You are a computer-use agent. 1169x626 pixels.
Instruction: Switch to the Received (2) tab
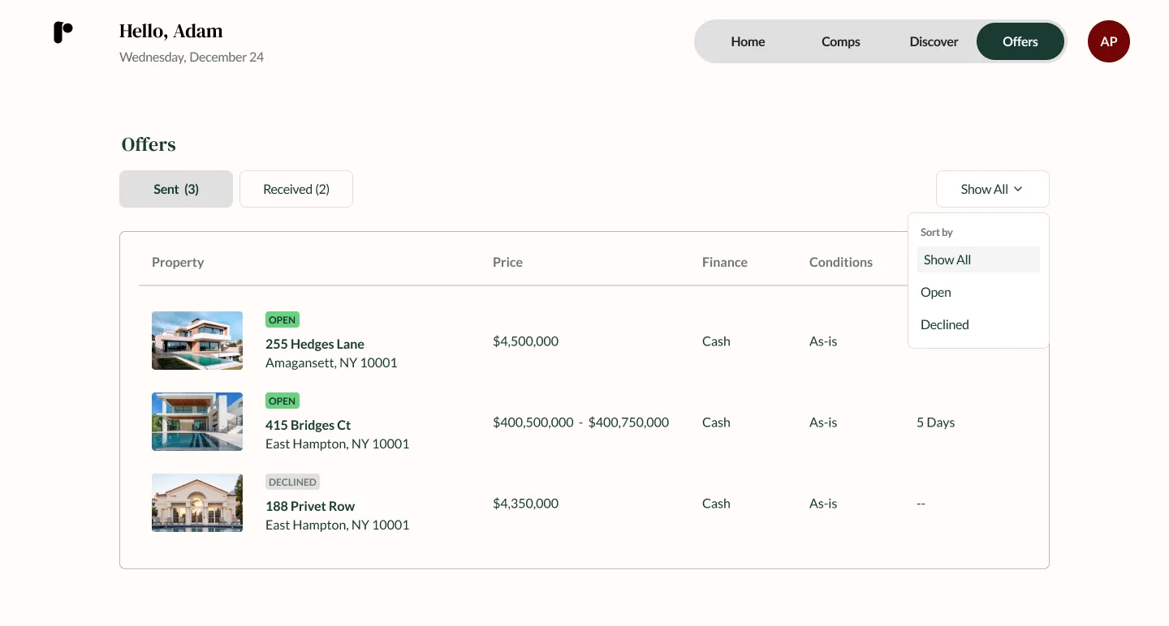click(296, 189)
